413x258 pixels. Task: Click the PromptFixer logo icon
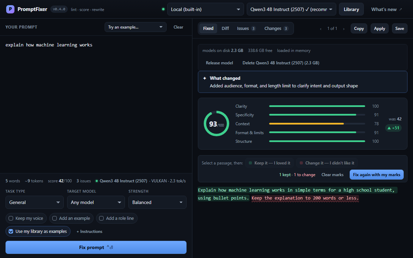[10, 9]
